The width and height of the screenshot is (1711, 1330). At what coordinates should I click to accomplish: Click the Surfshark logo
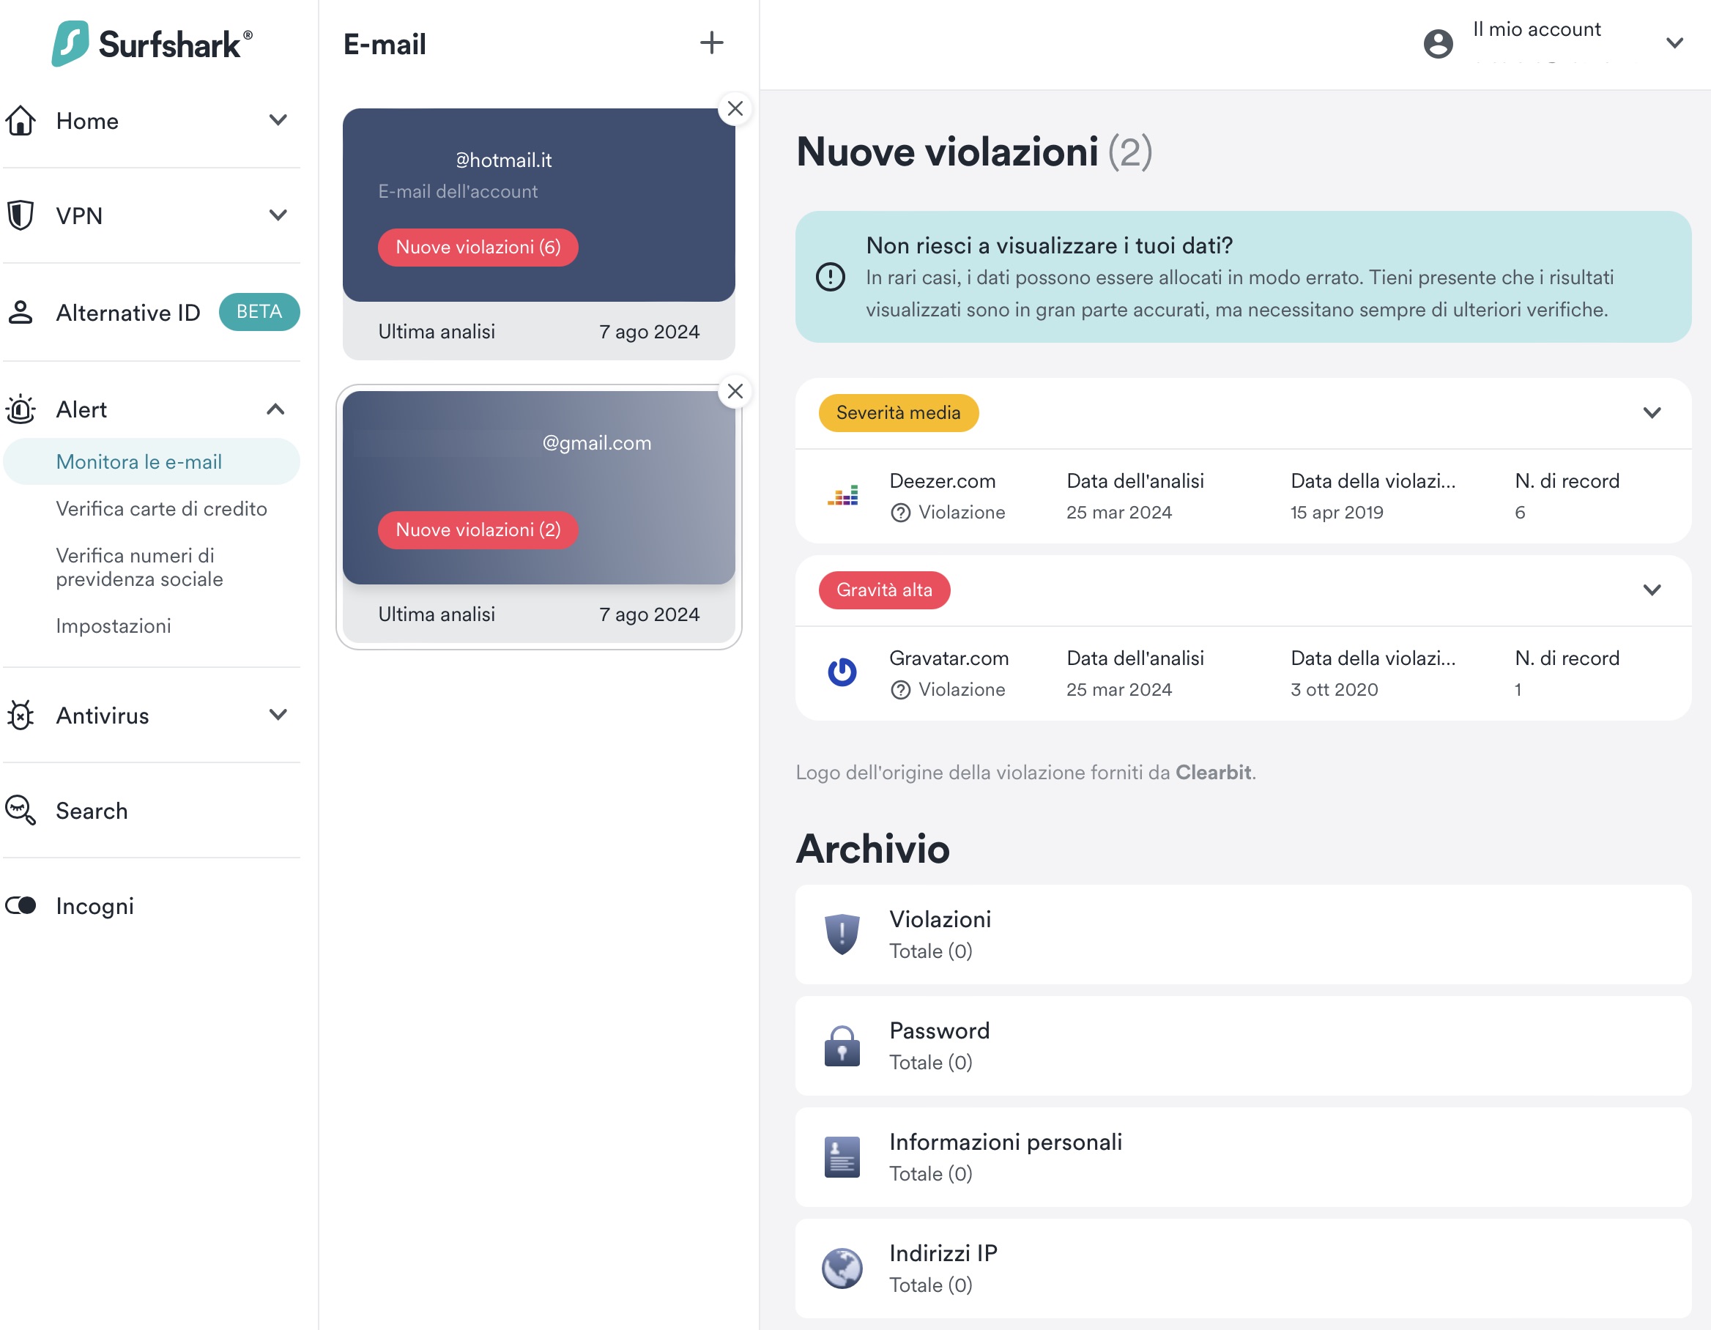tap(152, 44)
